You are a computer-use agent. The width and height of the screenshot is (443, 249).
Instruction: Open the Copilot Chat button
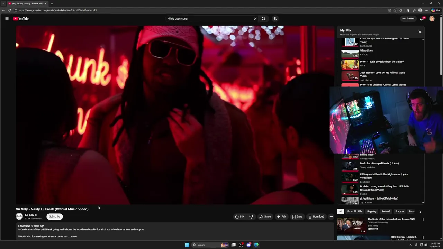click(436, 10)
